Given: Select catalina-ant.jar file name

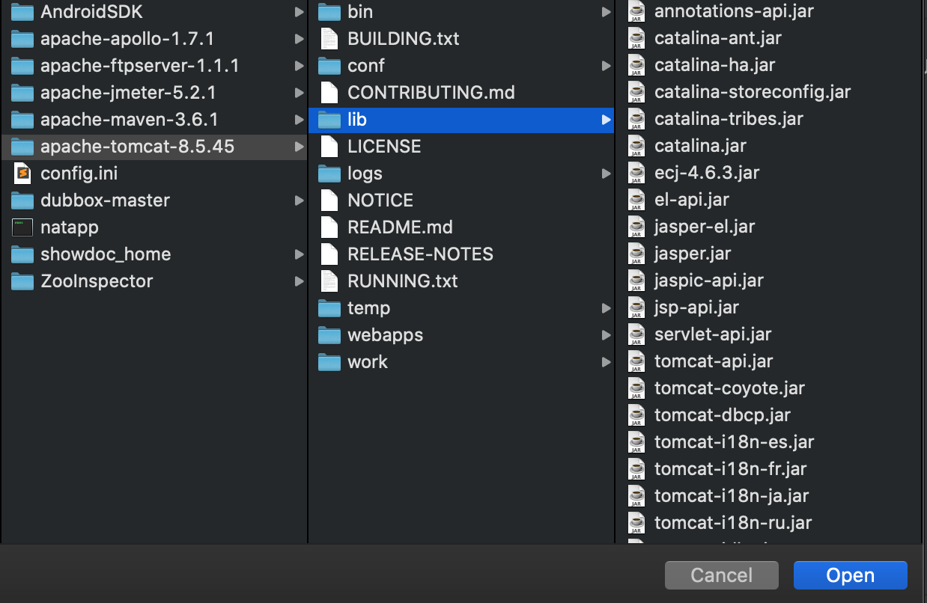Looking at the screenshot, I should tap(718, 38).
